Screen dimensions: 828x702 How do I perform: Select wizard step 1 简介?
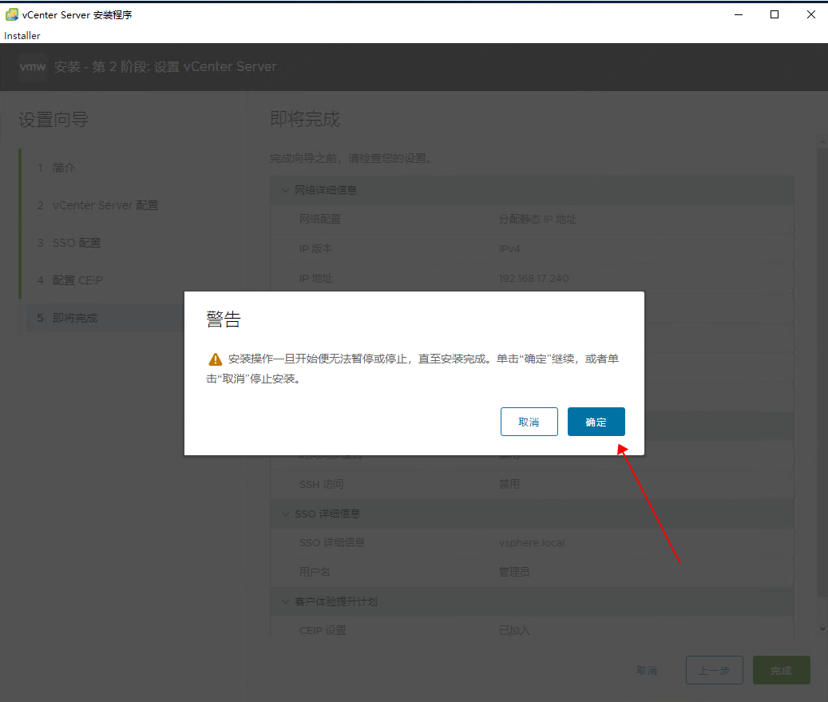(56, 168)
